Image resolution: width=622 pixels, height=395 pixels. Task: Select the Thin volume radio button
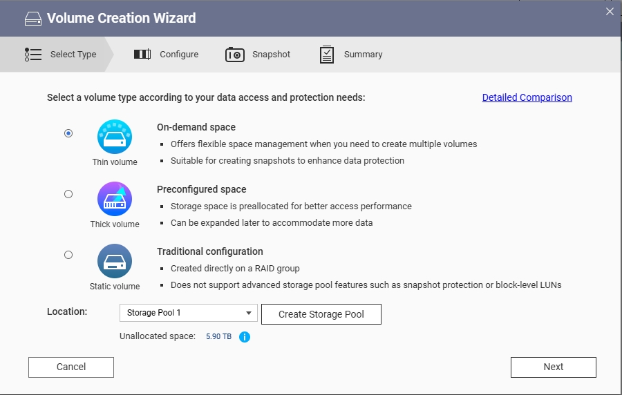point(68,133)
